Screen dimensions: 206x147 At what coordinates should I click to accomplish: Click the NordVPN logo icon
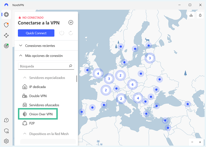(x=6, y=5)
